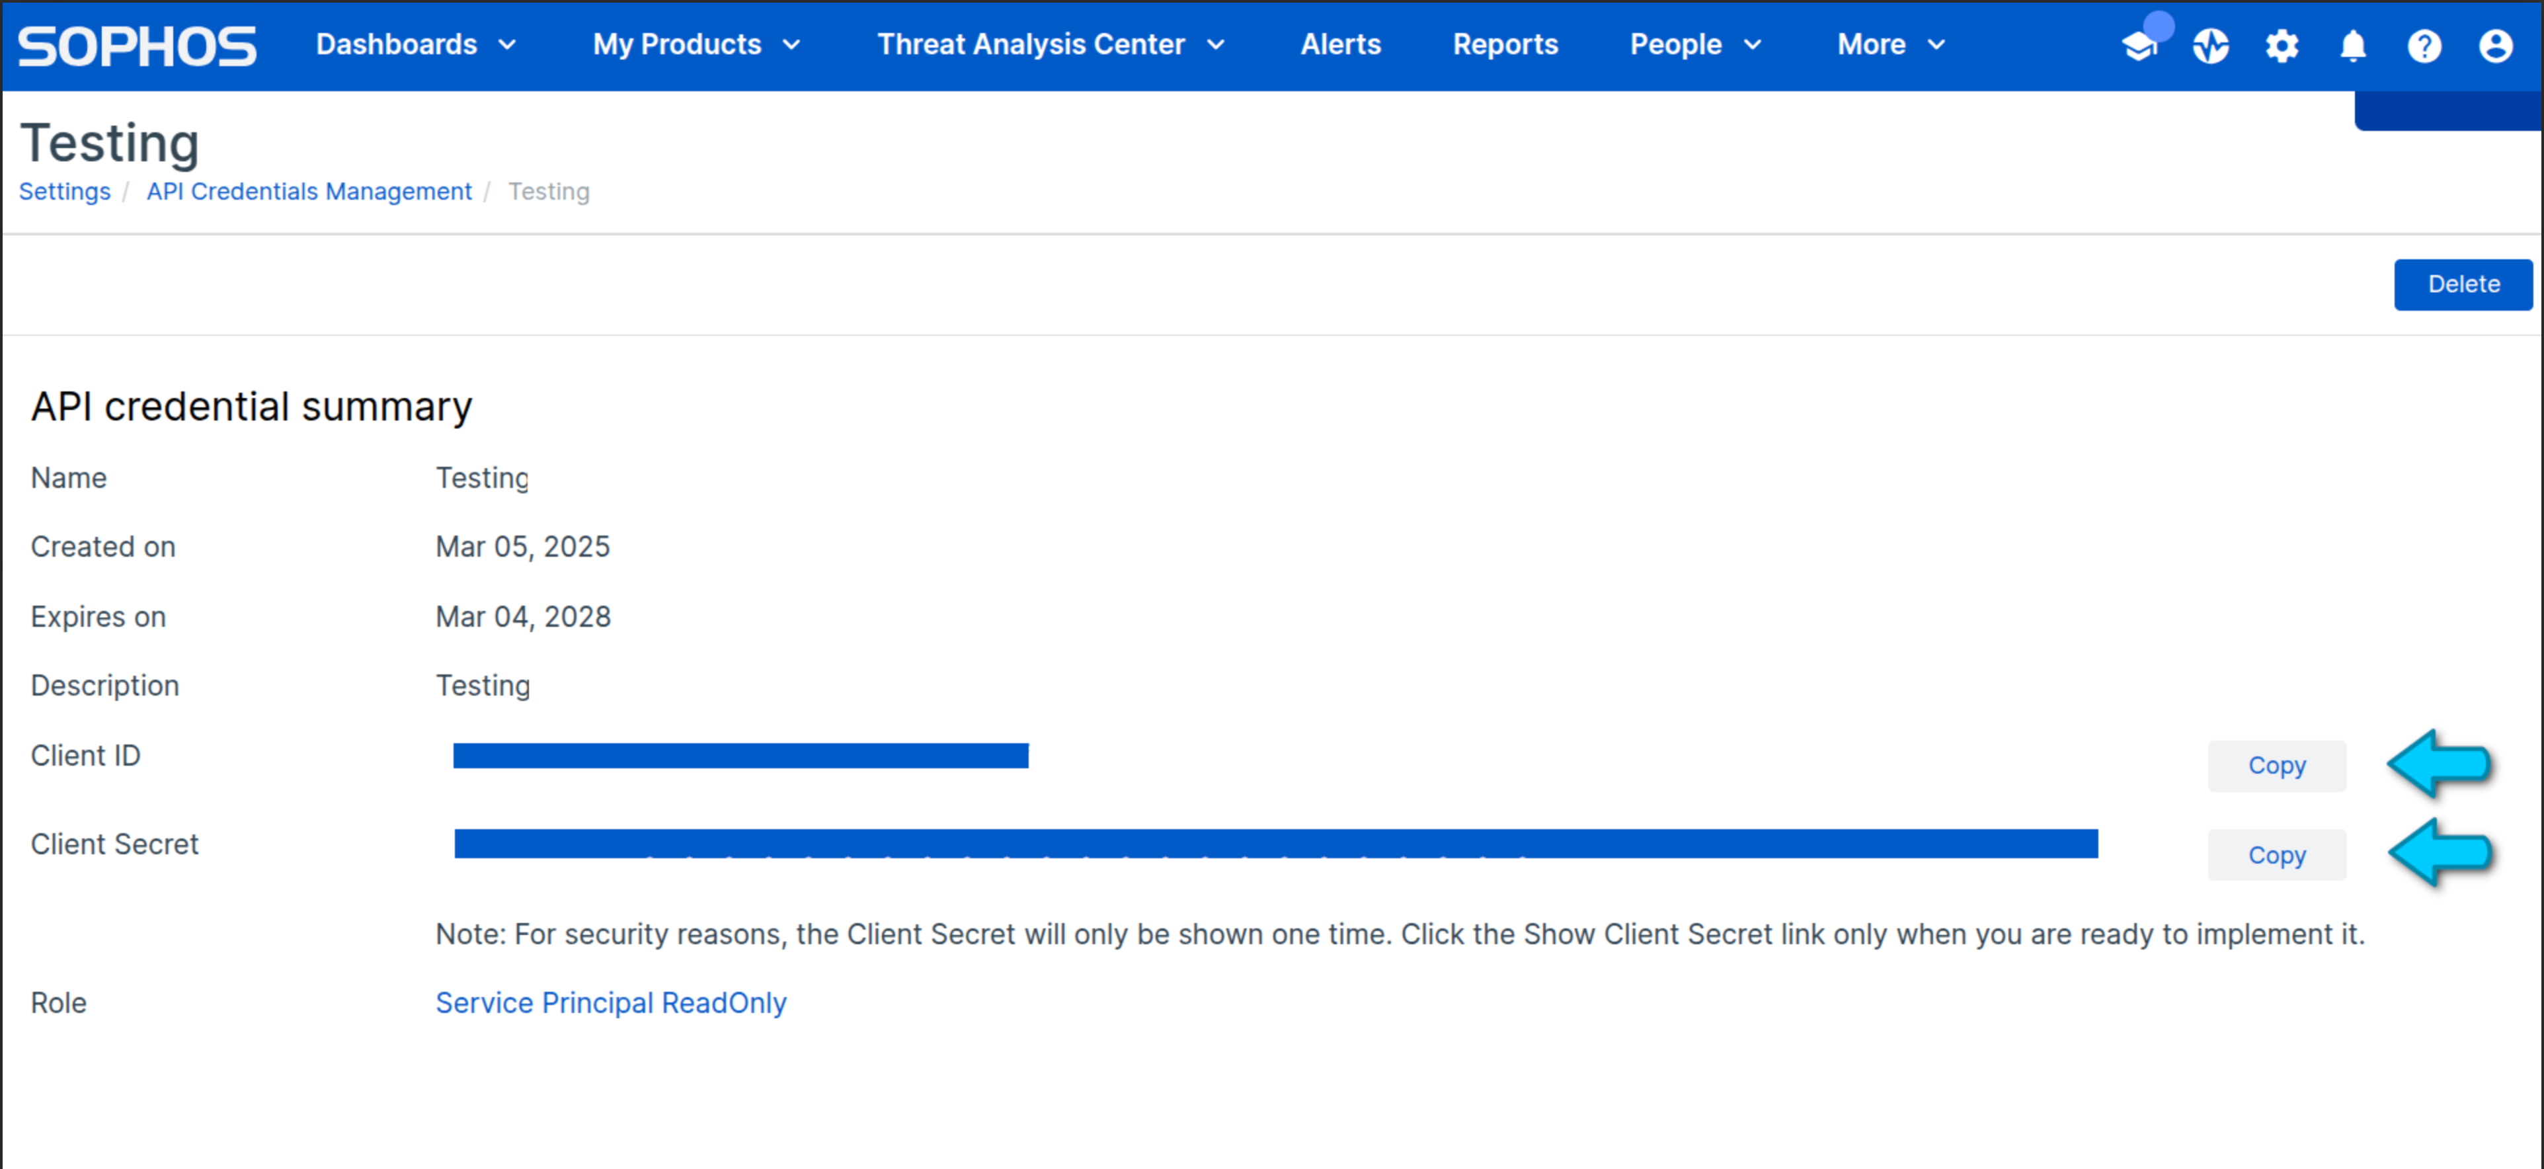Copy the Client ID value
Screen dimensions: 2544x1169
(2276, 765)
